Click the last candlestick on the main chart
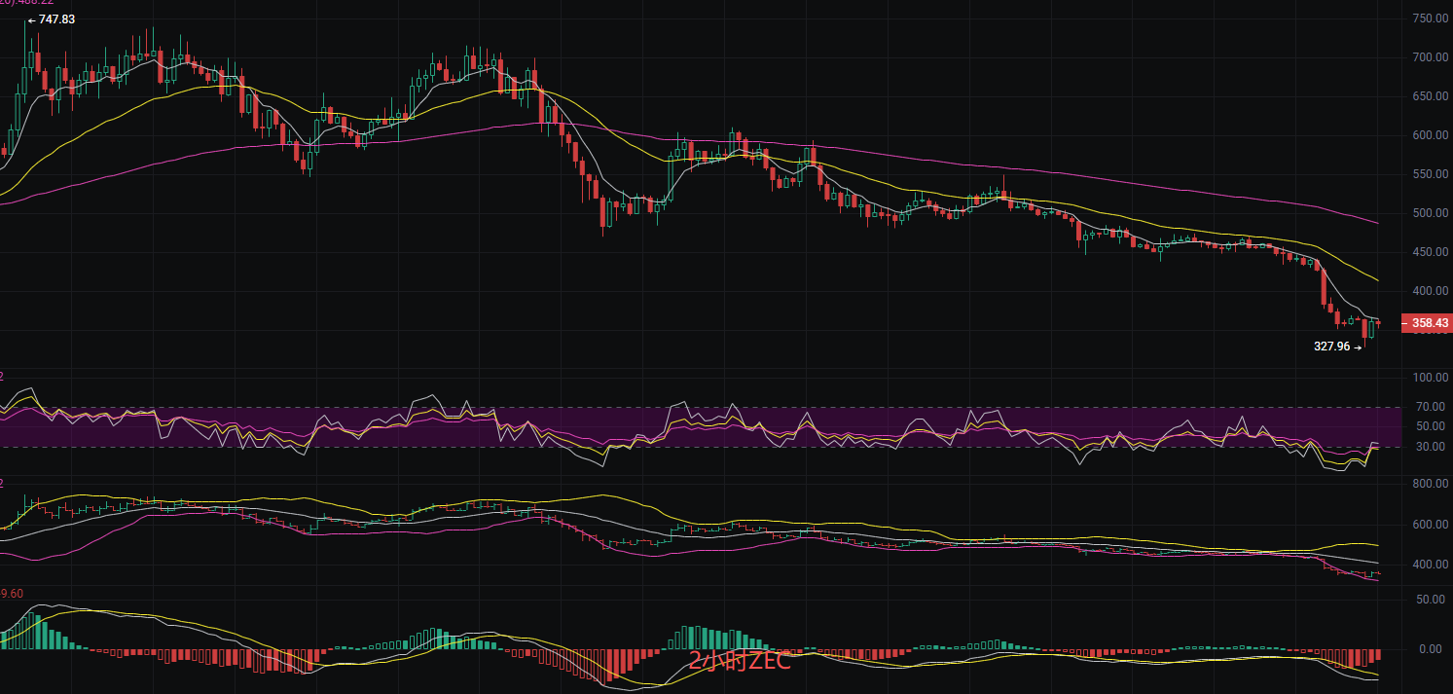The height and width of the screenshot is (694, 1453). (1378, 324)
